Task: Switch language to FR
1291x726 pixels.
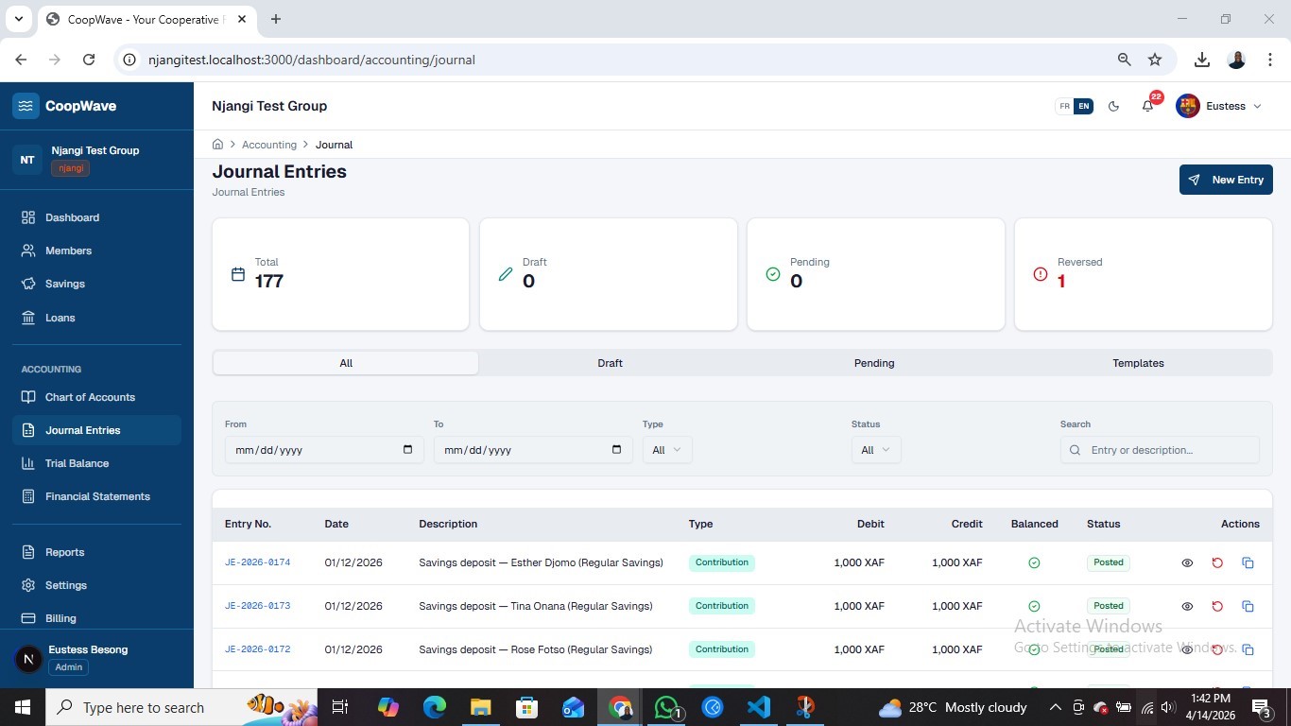Action: 1064,106
